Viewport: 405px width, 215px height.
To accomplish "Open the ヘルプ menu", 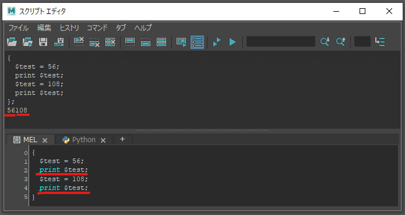I will coord(143,27).
